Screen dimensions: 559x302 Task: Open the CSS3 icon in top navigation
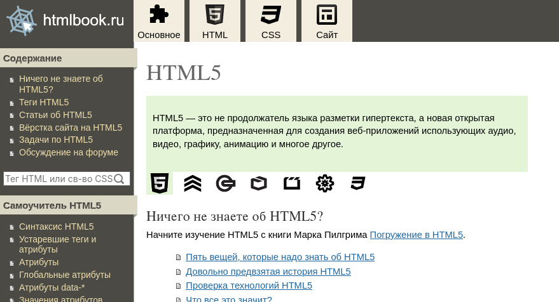(270, 14)
